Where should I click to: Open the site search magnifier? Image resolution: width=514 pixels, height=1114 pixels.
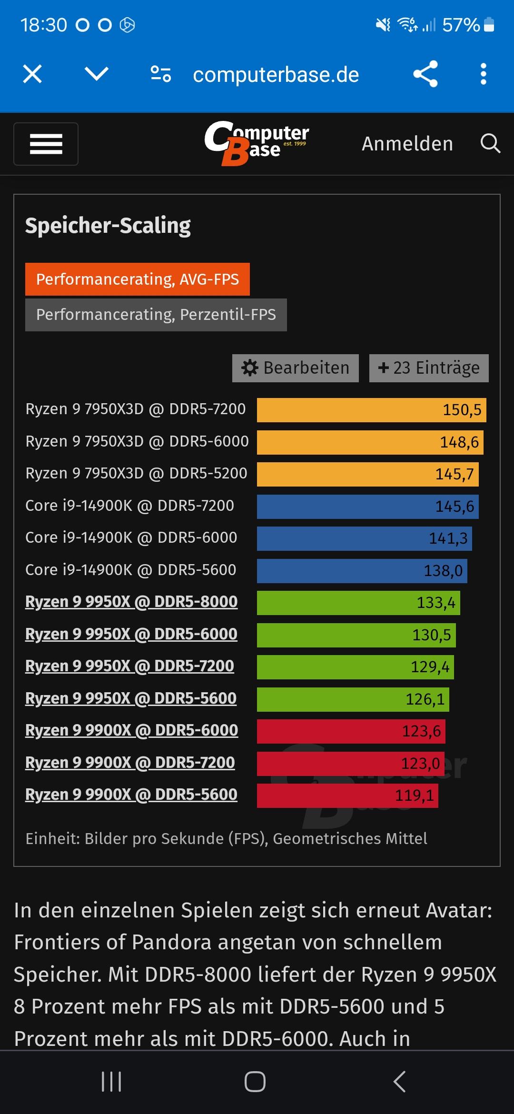490,143
